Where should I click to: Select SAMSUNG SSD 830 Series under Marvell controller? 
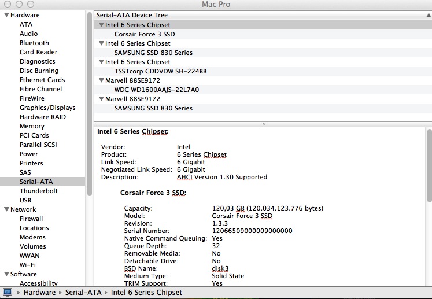coord(263,108)
